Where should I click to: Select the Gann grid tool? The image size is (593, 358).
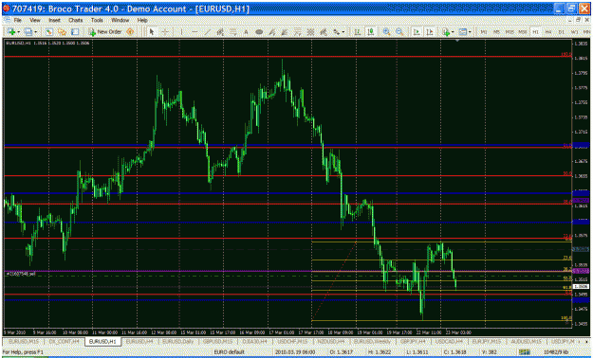tap(310, 32)
